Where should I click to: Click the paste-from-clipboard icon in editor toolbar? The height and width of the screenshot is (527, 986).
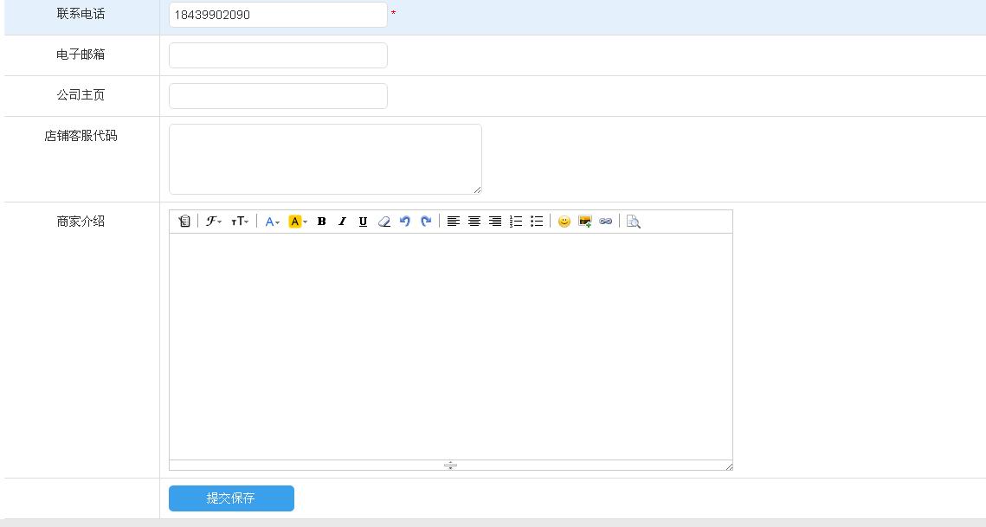[184, 222]
